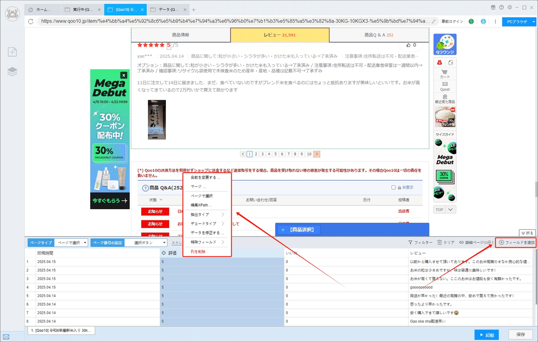Go to review page 2

pos(256,154)
